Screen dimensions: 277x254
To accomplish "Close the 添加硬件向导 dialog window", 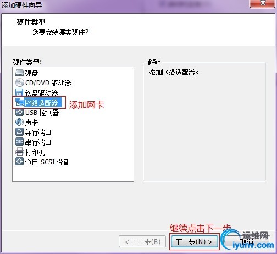I will click(x=263, y=3).
